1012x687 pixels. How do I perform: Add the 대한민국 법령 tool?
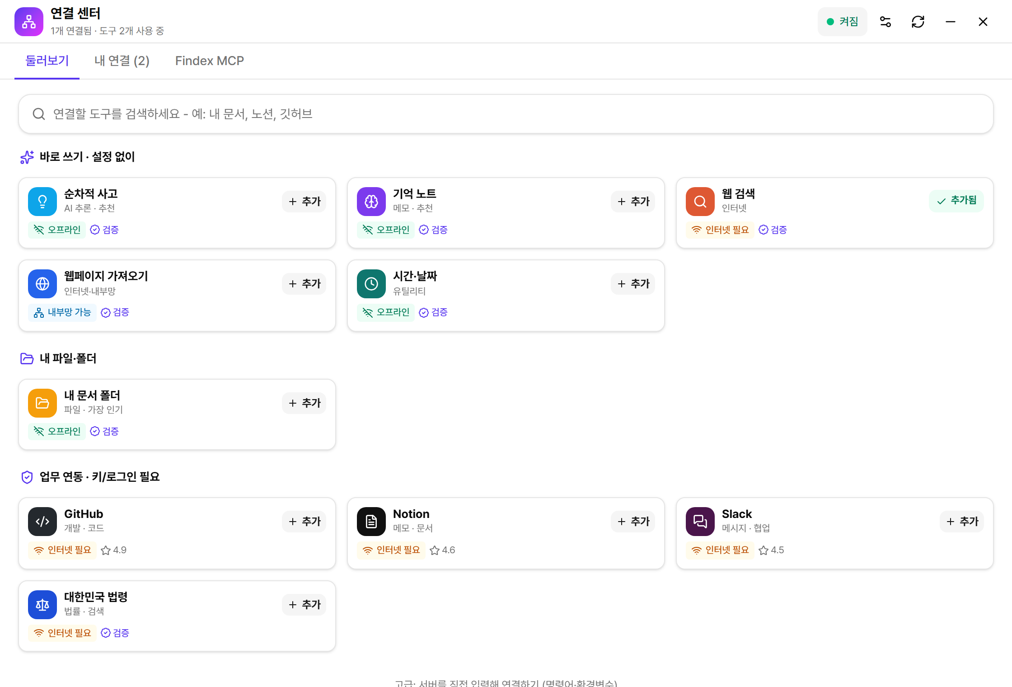tap(304, 605)
